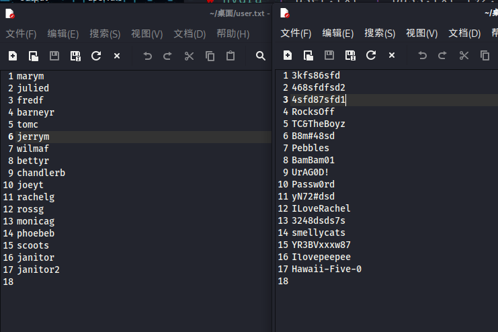Screen dimensions: 498x332
Task: Open 搜索(S) menu in right window
Action: click(380, 34)
